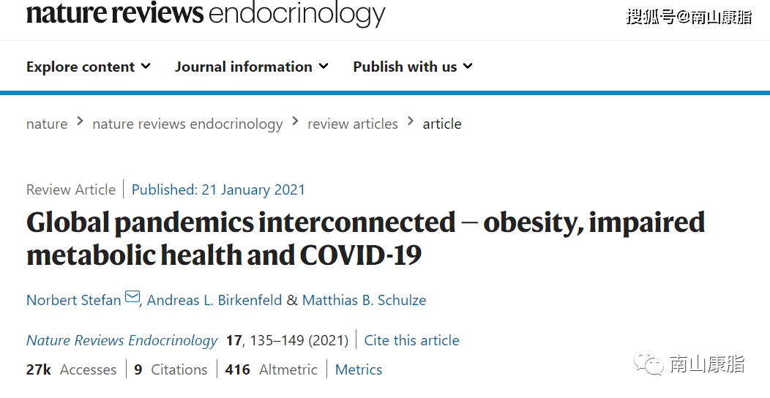Image resolution: width=770 pixels, height=398 pixels.
Task: Expand the Journal information dropdown
Action: click(x=252, y=67)
